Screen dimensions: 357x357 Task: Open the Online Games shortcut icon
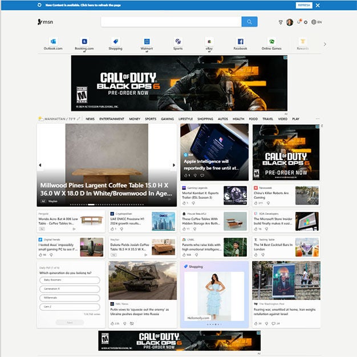click(271, 42)
